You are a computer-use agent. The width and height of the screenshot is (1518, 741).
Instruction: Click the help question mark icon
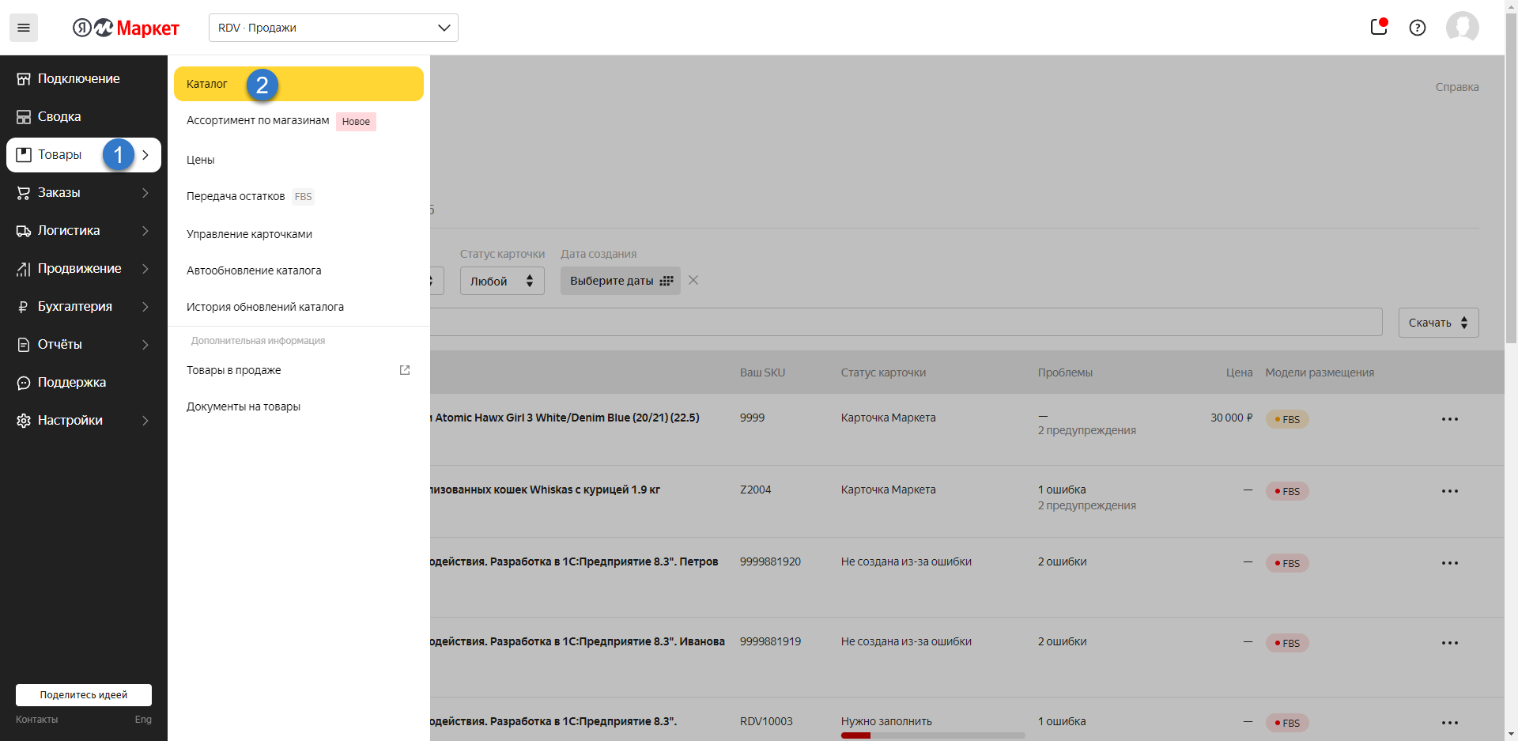(1417, 28)
